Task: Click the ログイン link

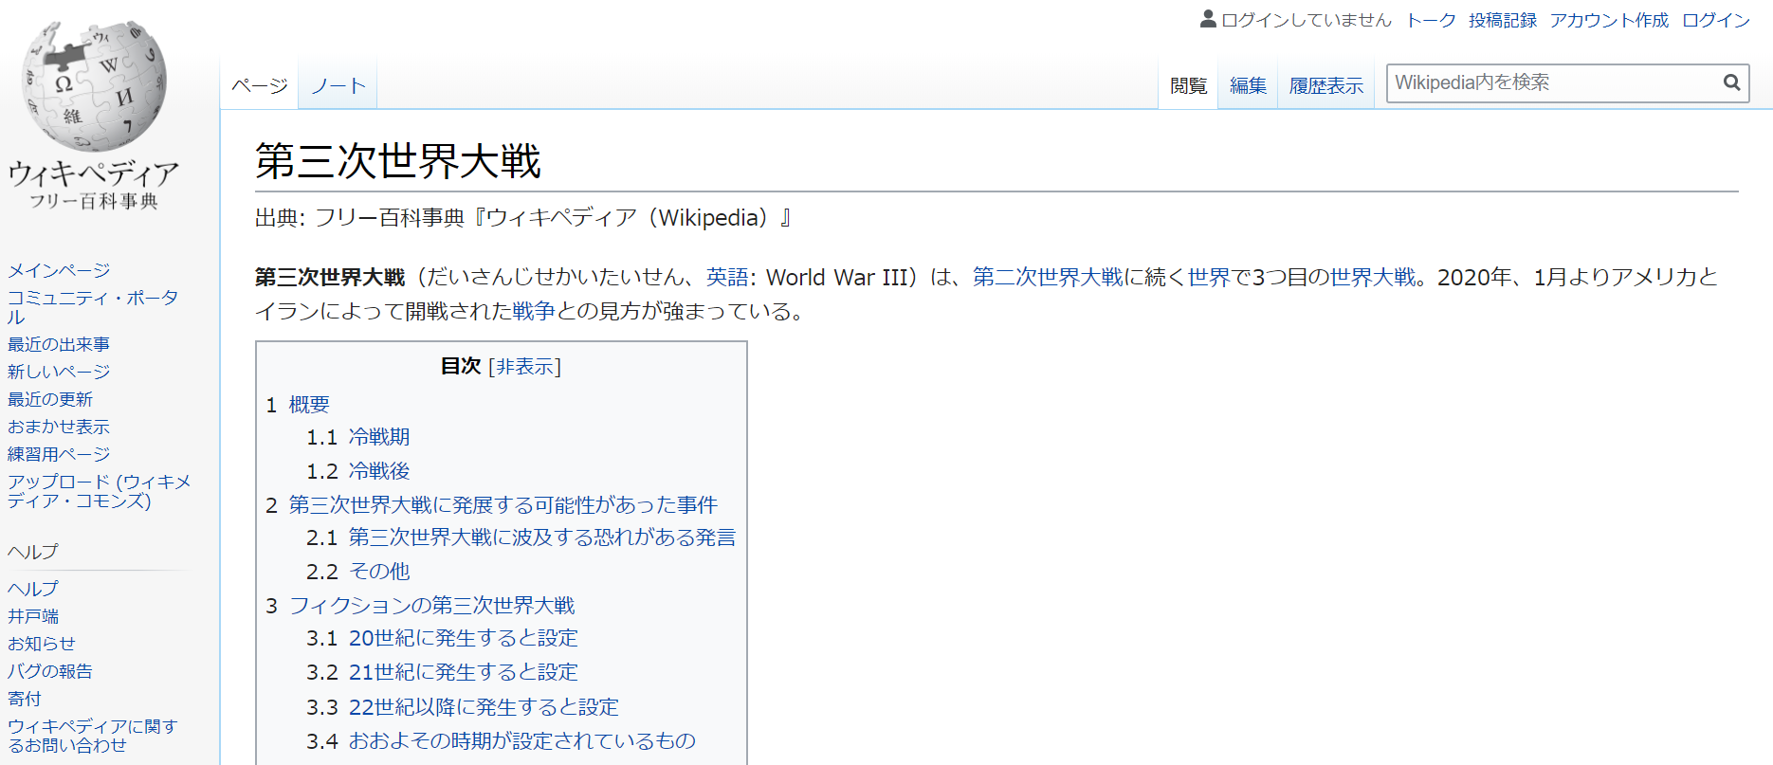Action: (x=1715, y=20)
